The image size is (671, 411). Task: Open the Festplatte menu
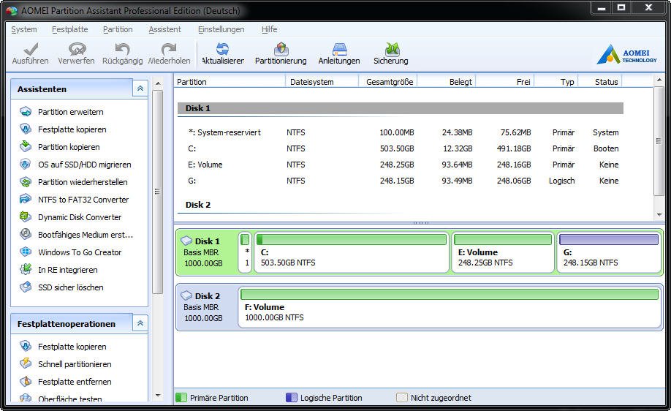point(69,29)
